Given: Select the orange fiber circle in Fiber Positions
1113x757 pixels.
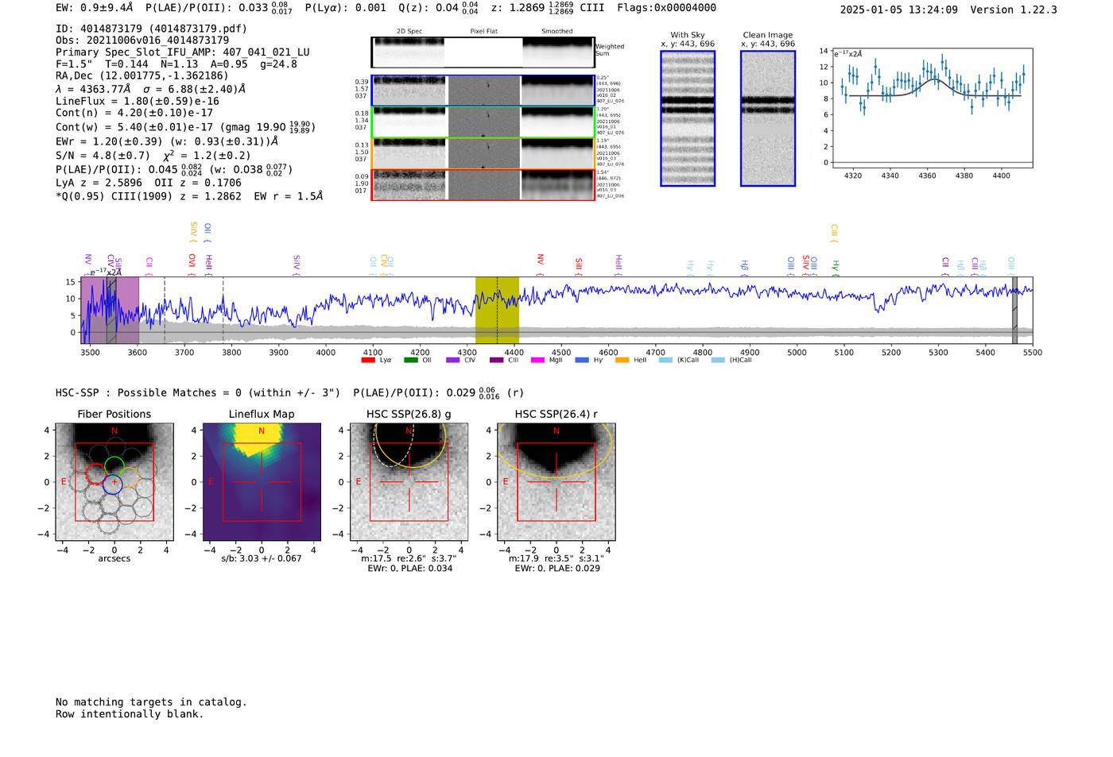Looking at the screenshot, I should coord(129,478).
